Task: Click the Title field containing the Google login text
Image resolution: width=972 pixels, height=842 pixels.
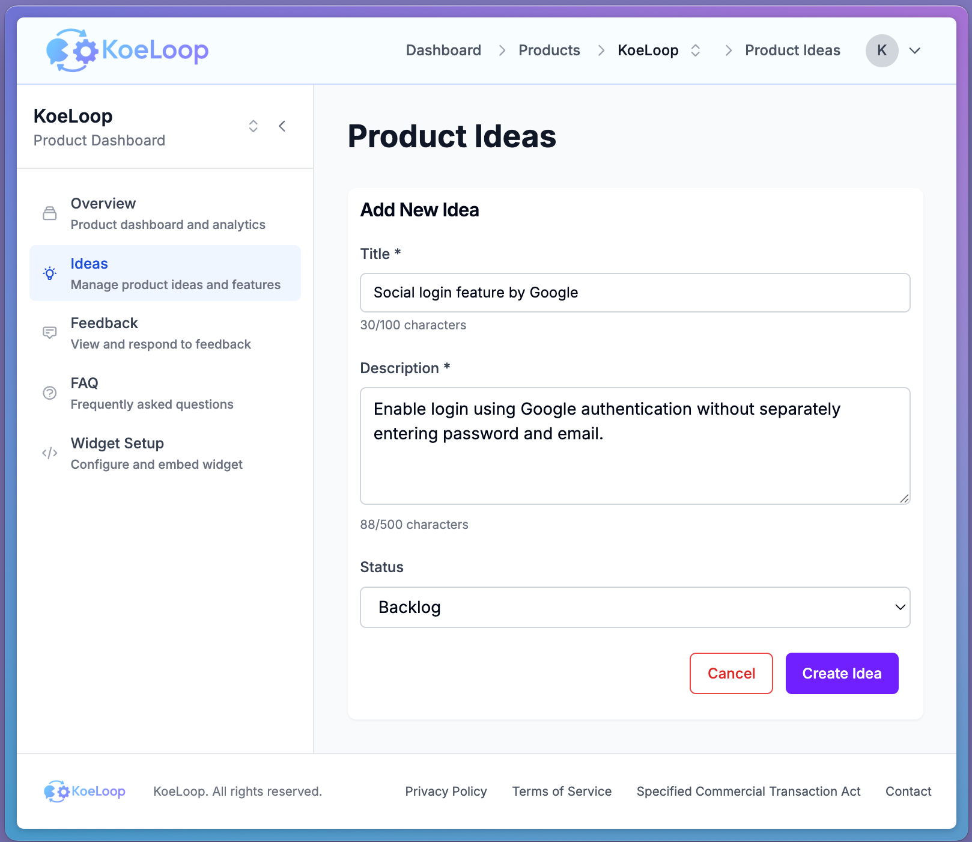Action: tap(635, 293)
